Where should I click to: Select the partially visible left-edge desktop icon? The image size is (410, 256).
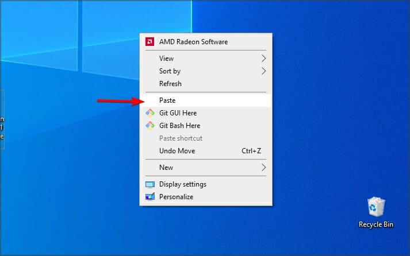pyautogui.click(x=2, y=119)
